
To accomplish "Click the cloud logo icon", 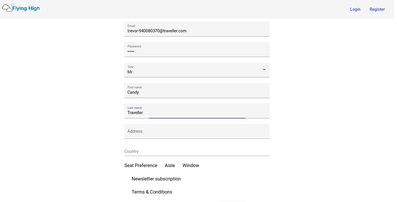I will click(7, 8).
